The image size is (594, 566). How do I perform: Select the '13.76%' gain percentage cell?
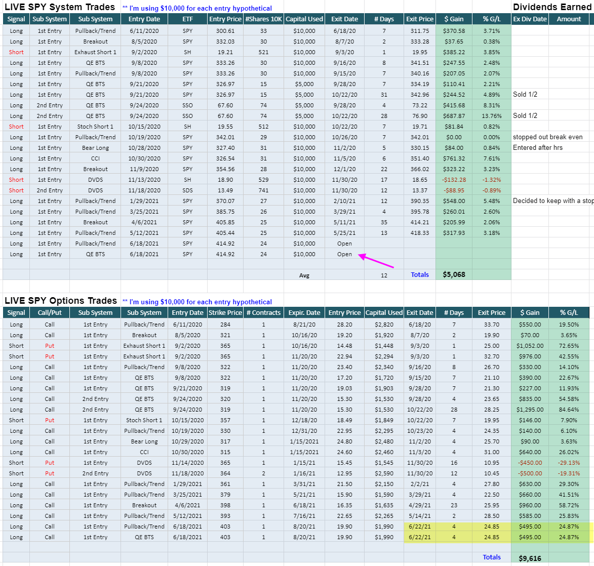(x=491, y=116)
